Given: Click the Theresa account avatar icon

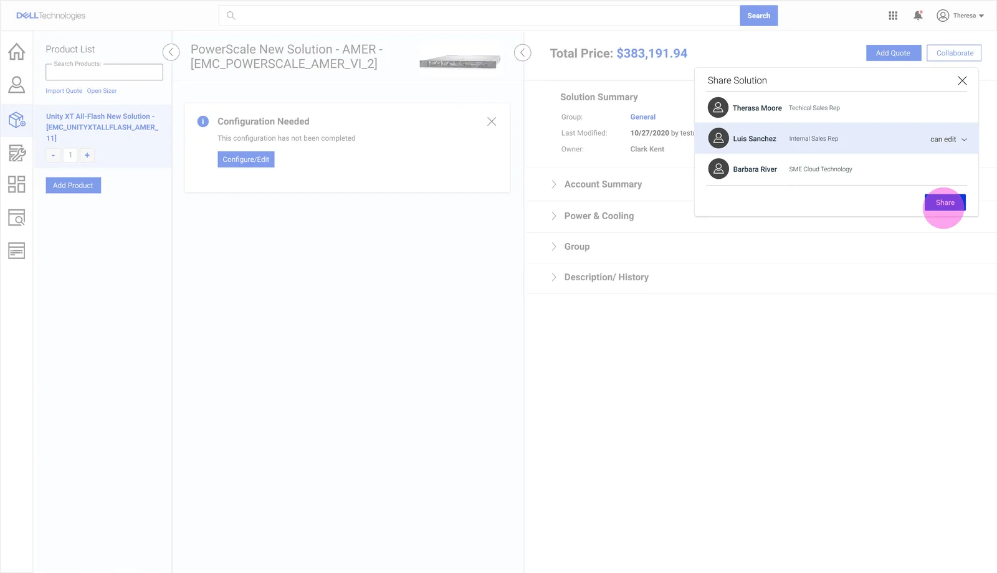Looking at the screenshot, I should point(943,16).
